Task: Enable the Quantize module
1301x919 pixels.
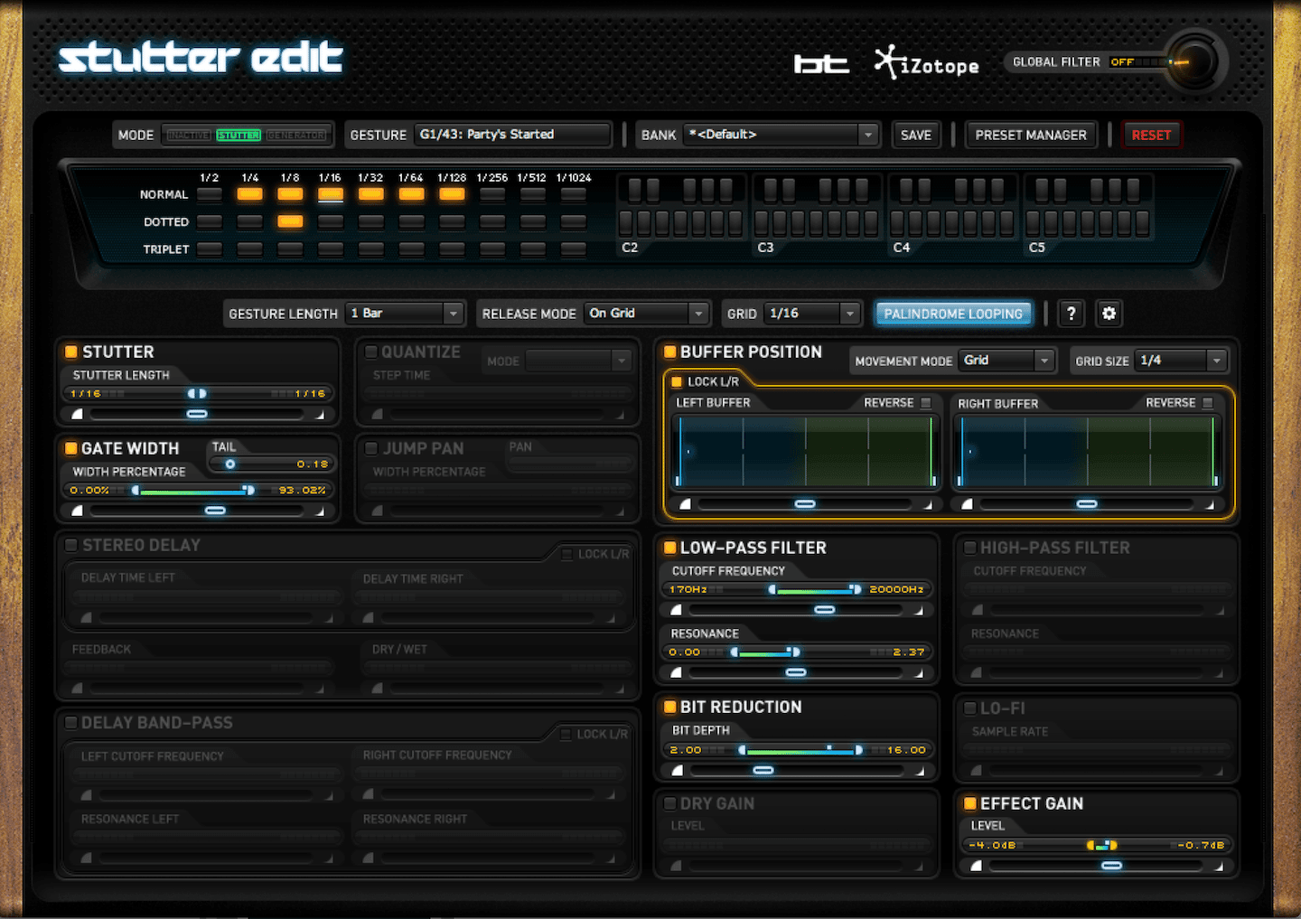Action: 370,352
